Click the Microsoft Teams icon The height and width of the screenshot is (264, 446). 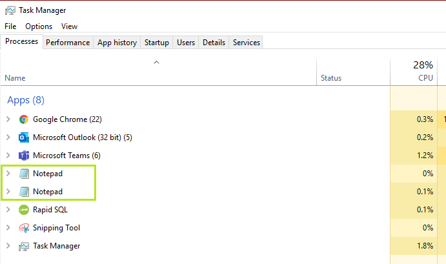24,156
